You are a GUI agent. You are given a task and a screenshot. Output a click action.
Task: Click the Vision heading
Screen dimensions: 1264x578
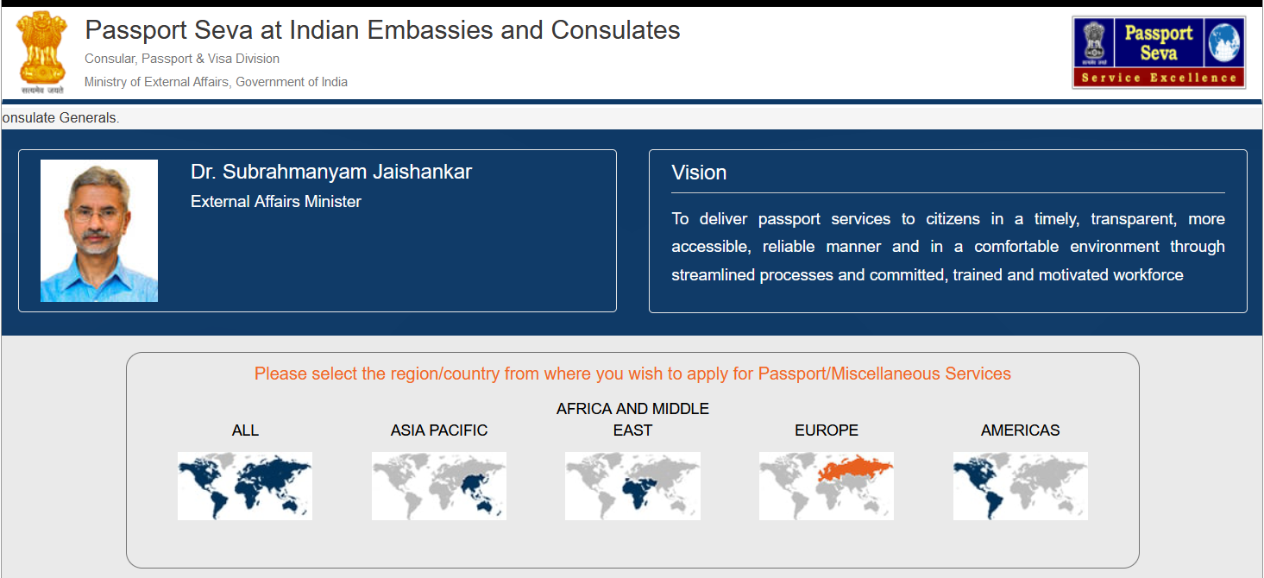tap(699, 173)
